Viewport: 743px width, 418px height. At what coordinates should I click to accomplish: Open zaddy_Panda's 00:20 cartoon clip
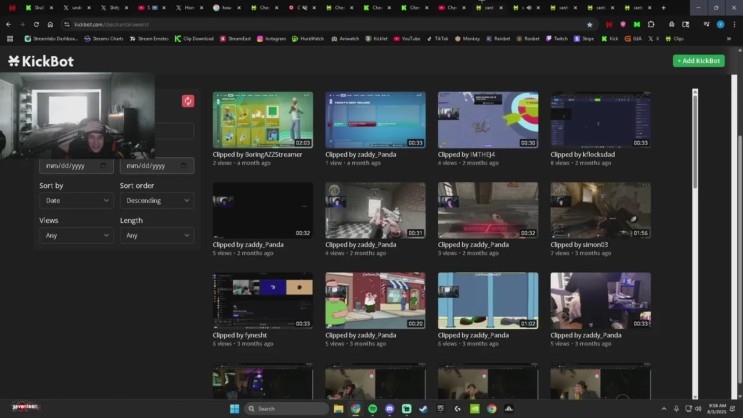click(x=376, y=301)
